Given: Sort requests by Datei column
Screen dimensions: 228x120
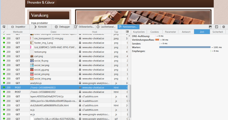Looking at the screenshot, I should pyautogui.click(x=53, y=32).
